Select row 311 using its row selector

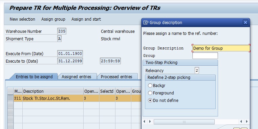(x=10, y=99)
